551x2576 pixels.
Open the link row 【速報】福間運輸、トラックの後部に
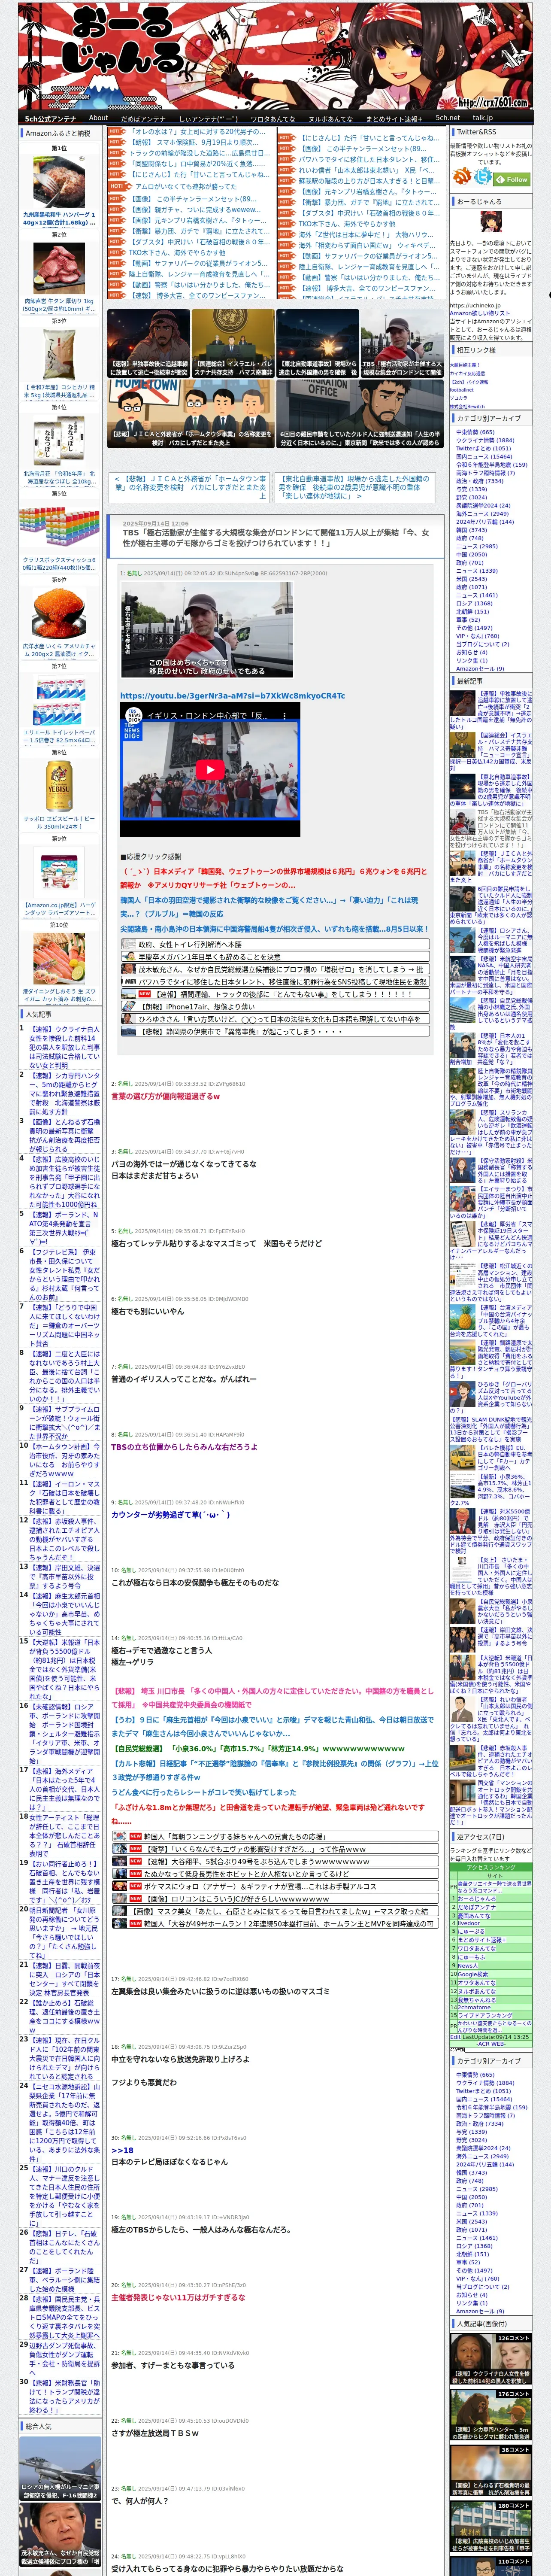point(276,994)
